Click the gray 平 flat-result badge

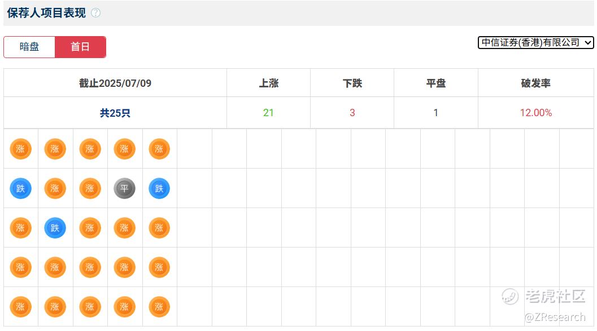124,188
